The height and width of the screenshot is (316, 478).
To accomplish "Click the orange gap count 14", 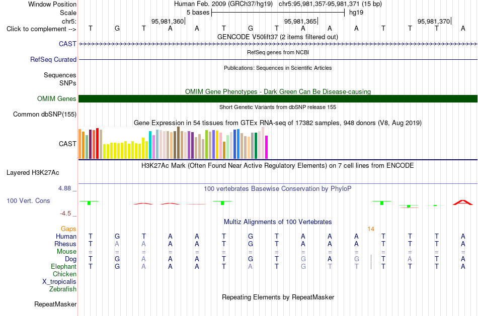I will pyautogui.click(x=371, y=229).
